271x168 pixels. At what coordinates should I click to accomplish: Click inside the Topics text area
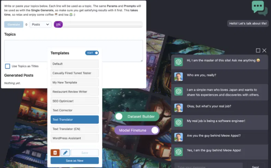coord(74,51)
